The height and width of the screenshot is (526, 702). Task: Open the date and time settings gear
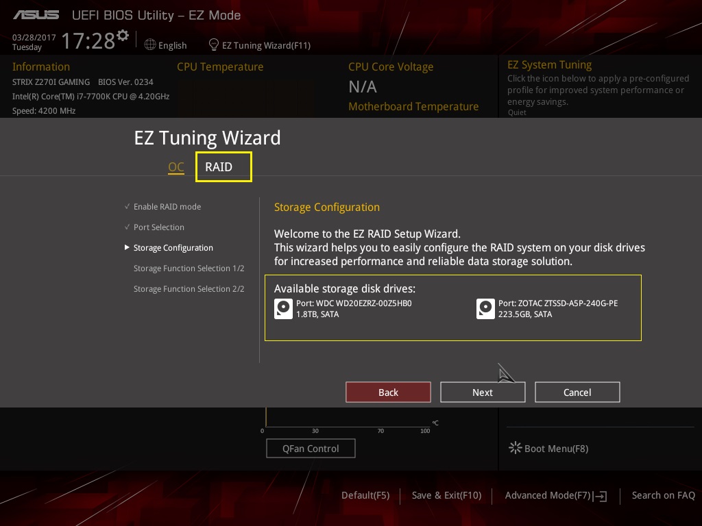pyautogui.click(x=123, y=36)
